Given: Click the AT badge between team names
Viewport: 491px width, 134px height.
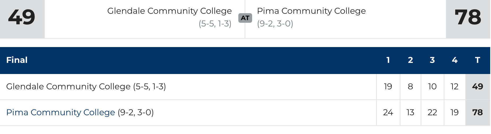Looking at the screenshot, I should coord(245,18).
